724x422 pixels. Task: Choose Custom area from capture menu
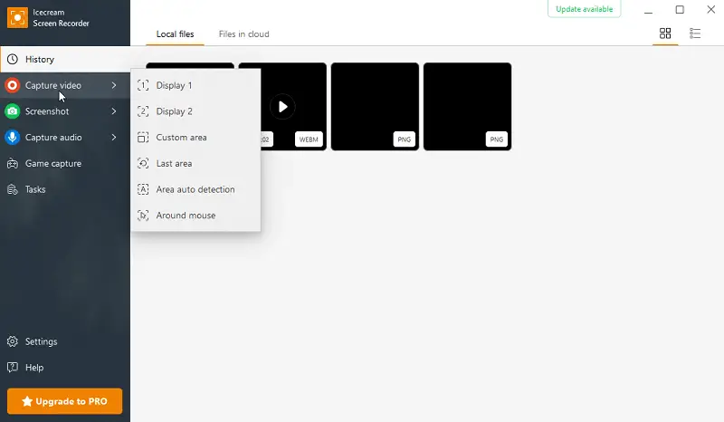(x=181, y=138)
